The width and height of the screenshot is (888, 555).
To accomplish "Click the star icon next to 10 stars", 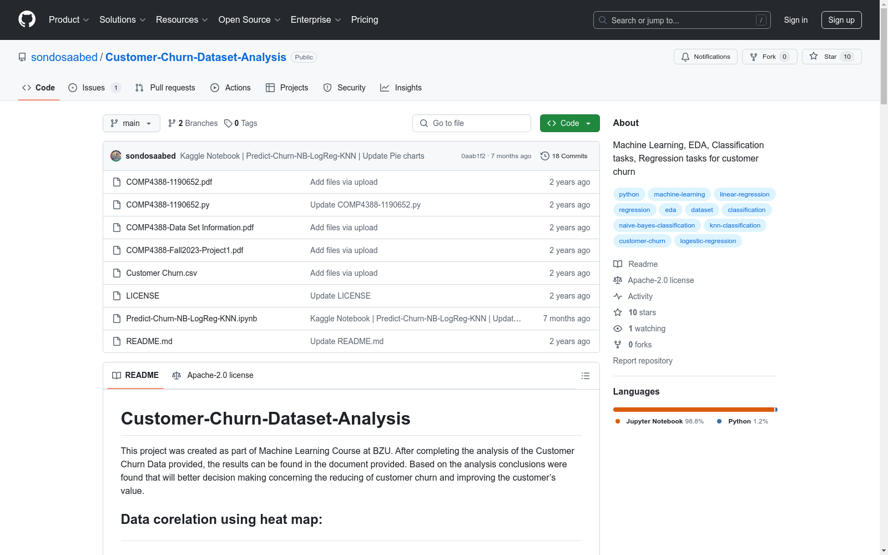I will coord(618,312).
